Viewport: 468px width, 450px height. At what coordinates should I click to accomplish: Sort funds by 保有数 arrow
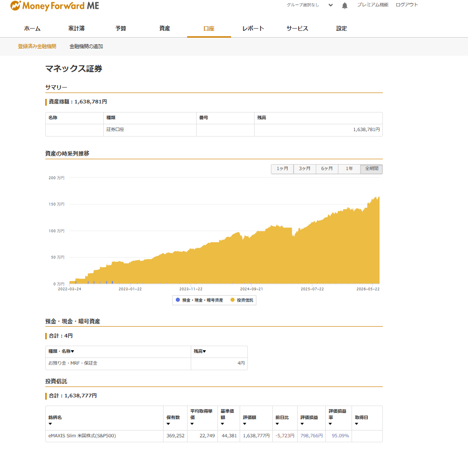[x=169, y=424]
